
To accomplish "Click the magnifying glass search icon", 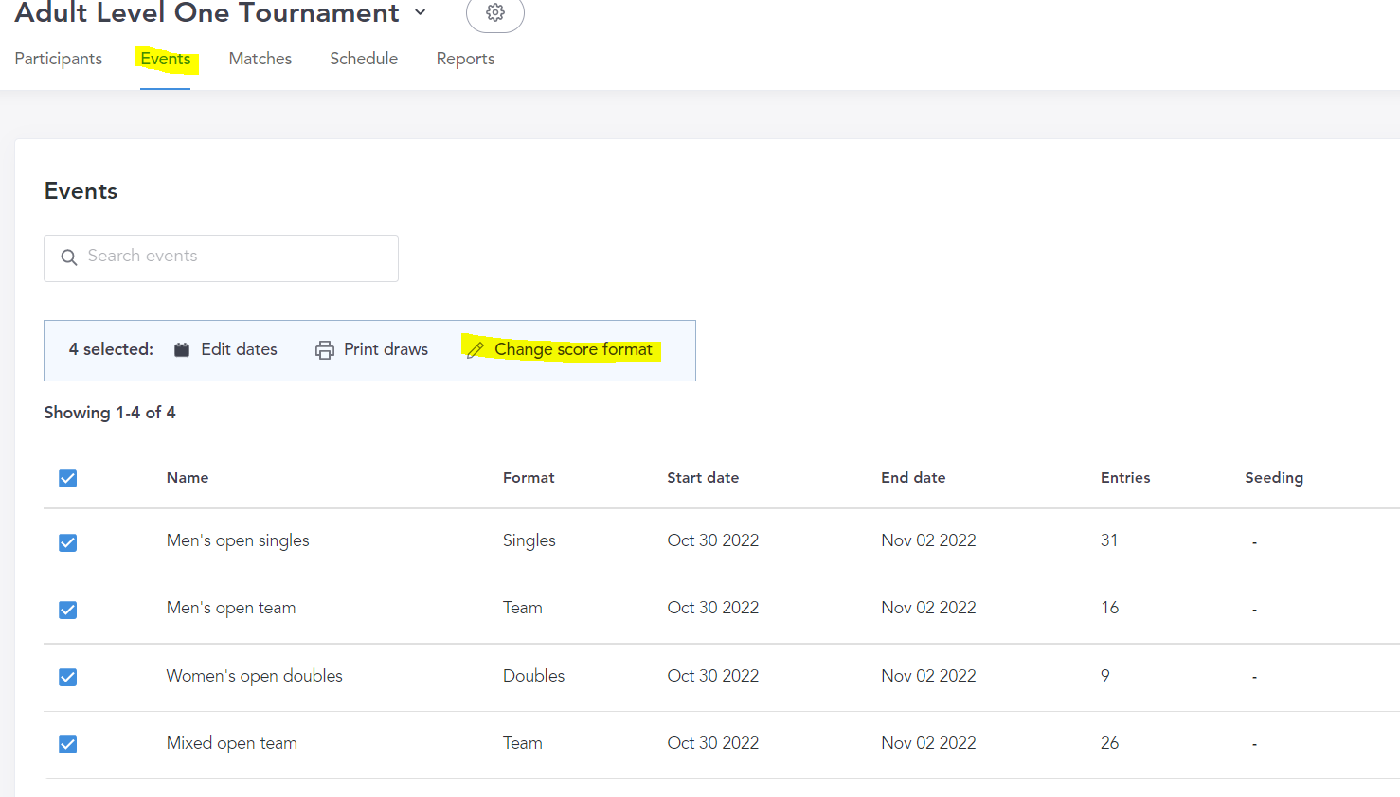I will coord(69,257).
